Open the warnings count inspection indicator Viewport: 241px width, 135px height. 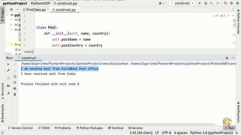coord(216,16)
